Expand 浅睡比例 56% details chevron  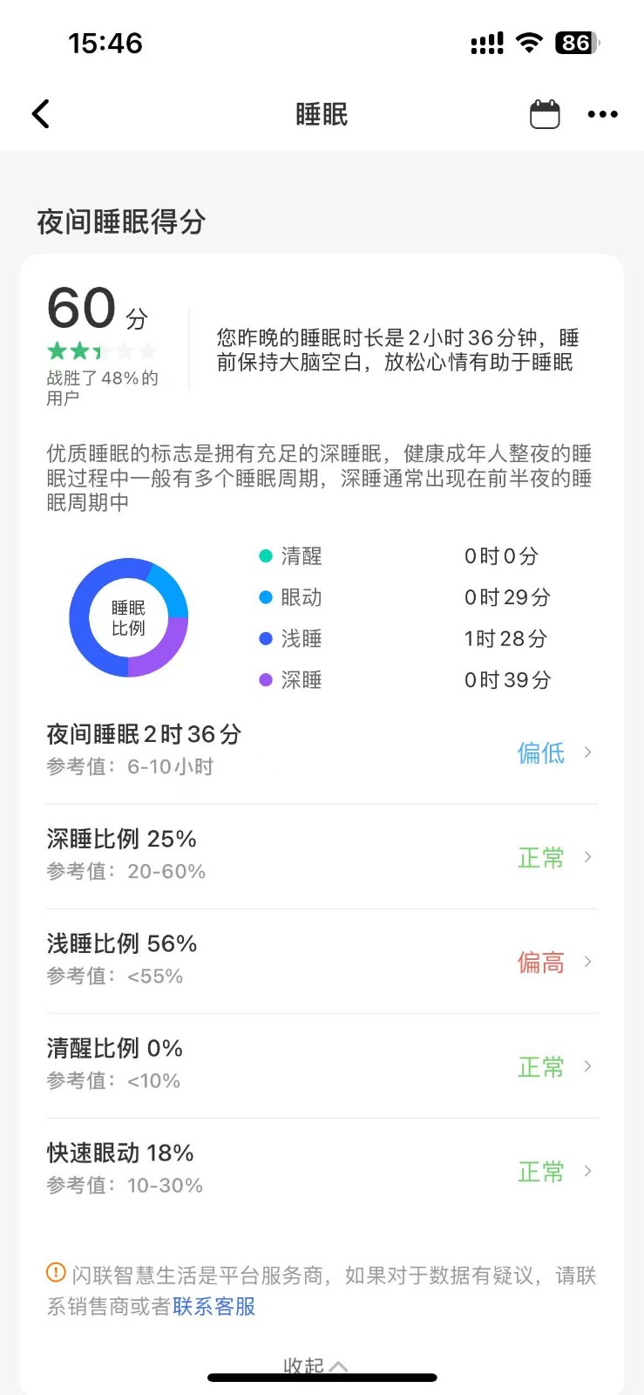click(x=588, y=962)
